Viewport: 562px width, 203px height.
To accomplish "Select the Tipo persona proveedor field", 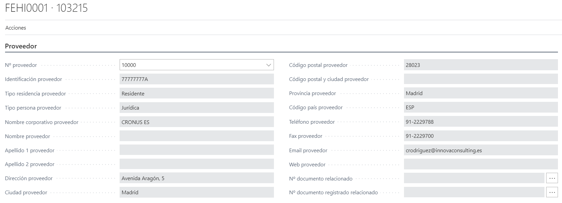I will tap(196, 108).
